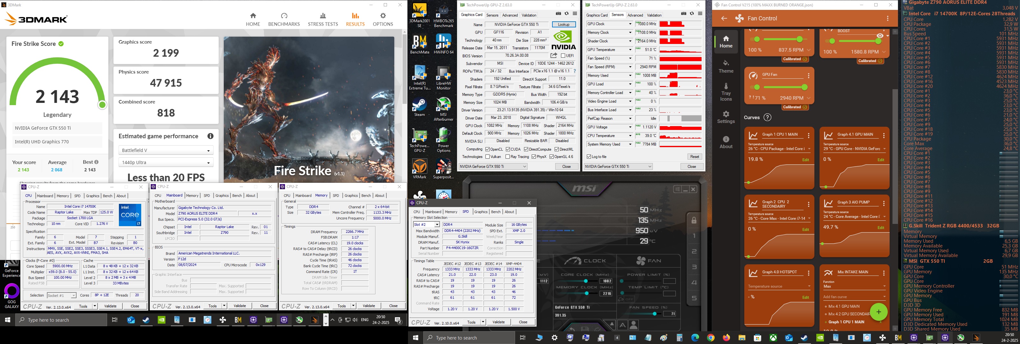Click refresh icon in GPU-Z Sensors window
The image size is (1020, 344).
point(692,13)
